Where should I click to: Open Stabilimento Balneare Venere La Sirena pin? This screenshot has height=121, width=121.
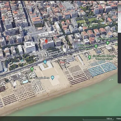(x=90, y=57)
